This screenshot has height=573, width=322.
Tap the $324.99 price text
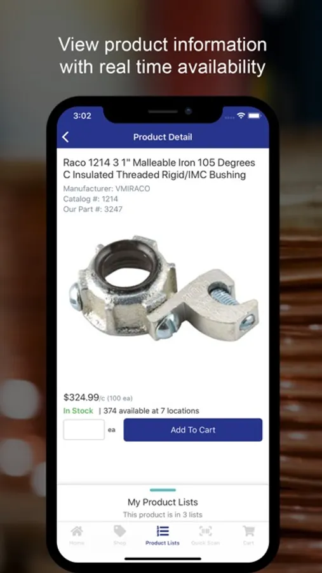point(81,397)
